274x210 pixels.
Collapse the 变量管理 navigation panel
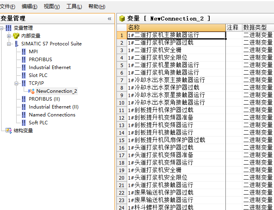(x=109, y=19)
